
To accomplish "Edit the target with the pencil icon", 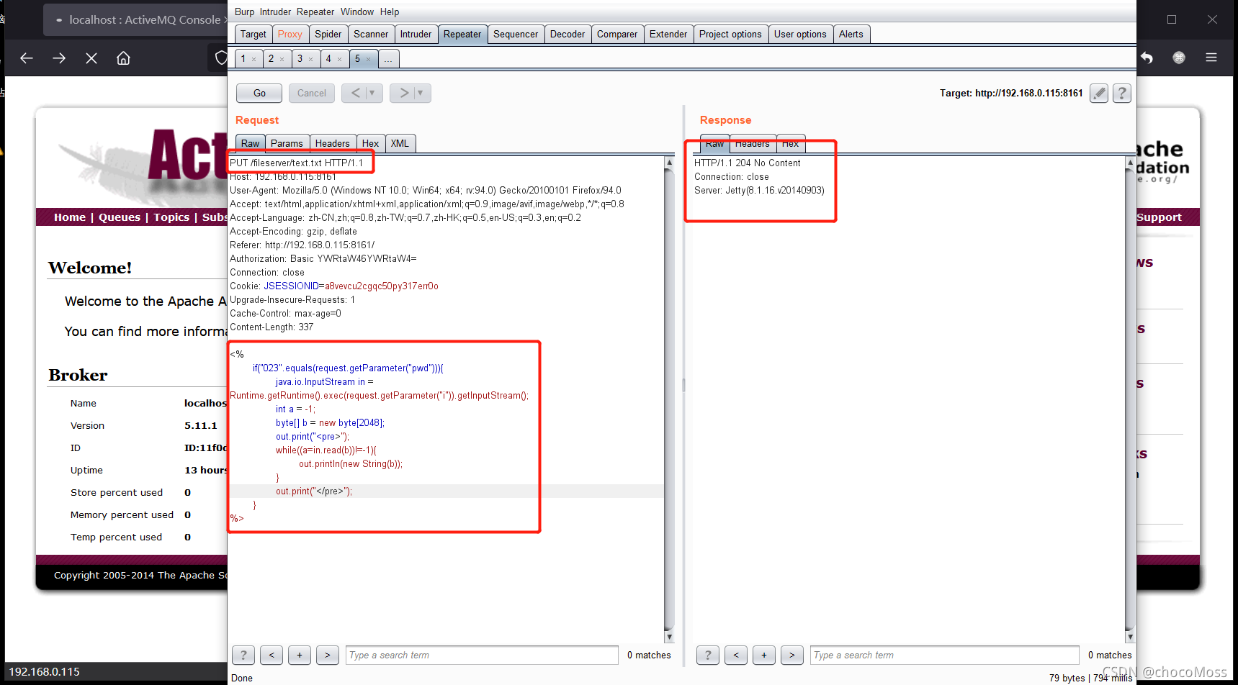I will coord(1099,93).
